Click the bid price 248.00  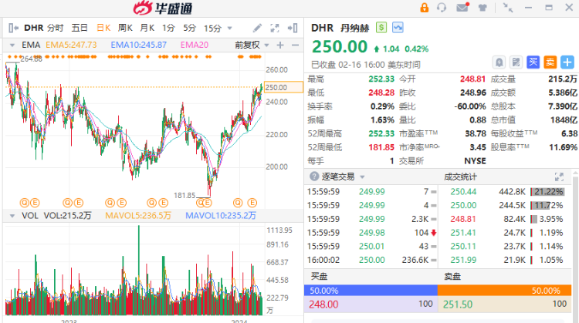pyautogui.click(x=323, y=304)
